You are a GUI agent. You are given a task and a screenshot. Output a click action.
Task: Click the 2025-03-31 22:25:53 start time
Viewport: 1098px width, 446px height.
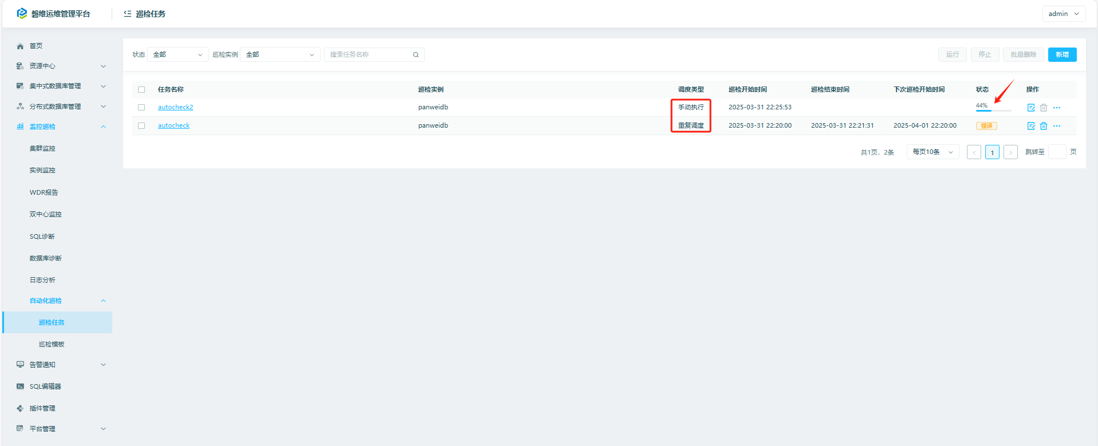[x=760, y=107]
